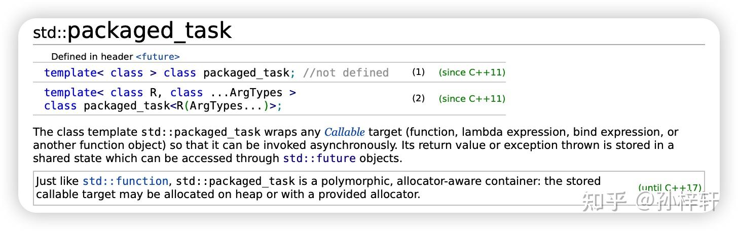The height and width of the screenshot is (231, 738).
Task: Click the 'Defined in header' label
Action: coord(92,57)
